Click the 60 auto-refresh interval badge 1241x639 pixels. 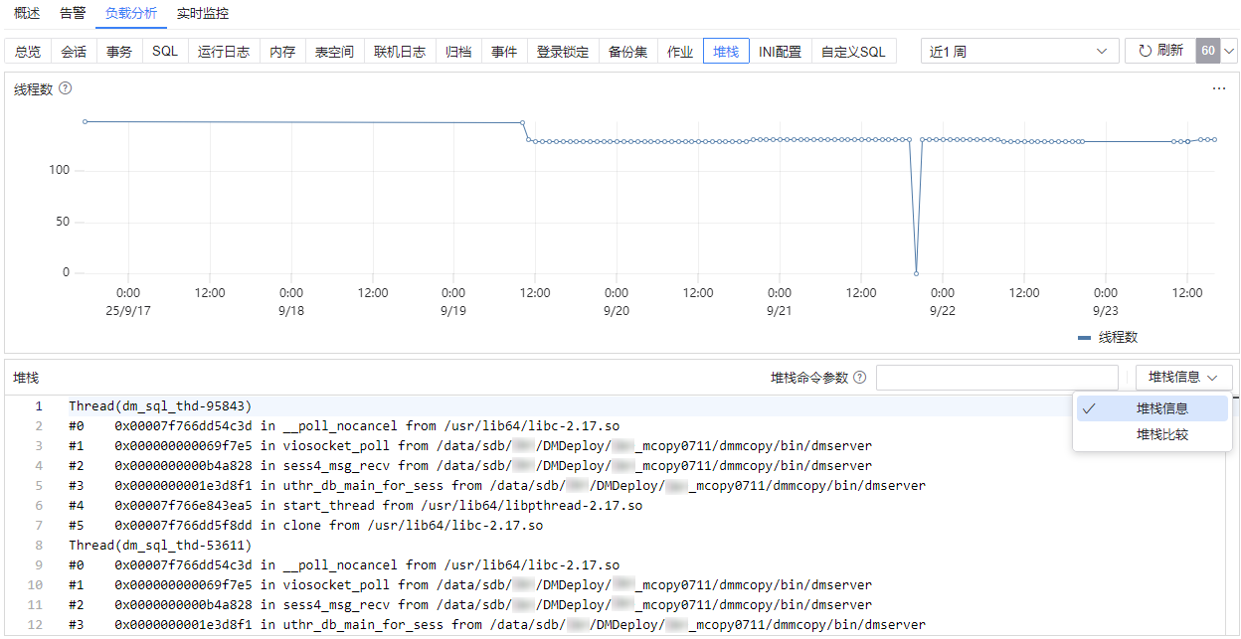click(1207, 51)
